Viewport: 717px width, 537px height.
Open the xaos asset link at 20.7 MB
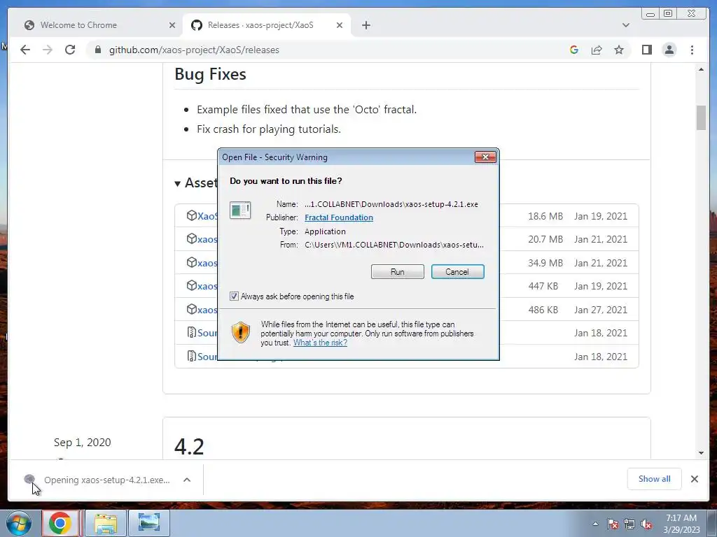(207, 239)
